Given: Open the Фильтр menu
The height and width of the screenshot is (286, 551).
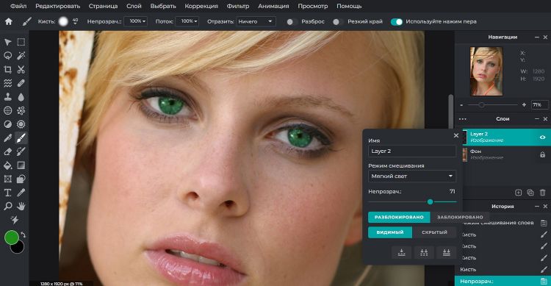Looking at the screenshot, I should pyautogui.click(x=238, y=6).
